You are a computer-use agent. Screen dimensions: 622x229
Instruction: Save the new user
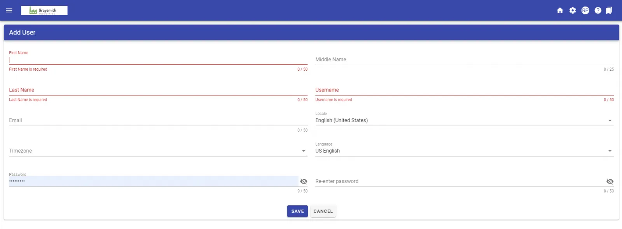pyautogui.click(x=297, y=211)
